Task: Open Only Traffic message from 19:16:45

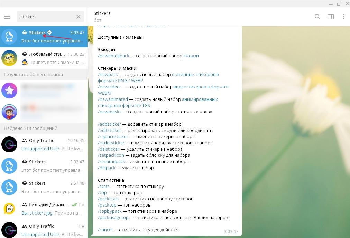Action: pyautogui.click(x=52, y=144)
